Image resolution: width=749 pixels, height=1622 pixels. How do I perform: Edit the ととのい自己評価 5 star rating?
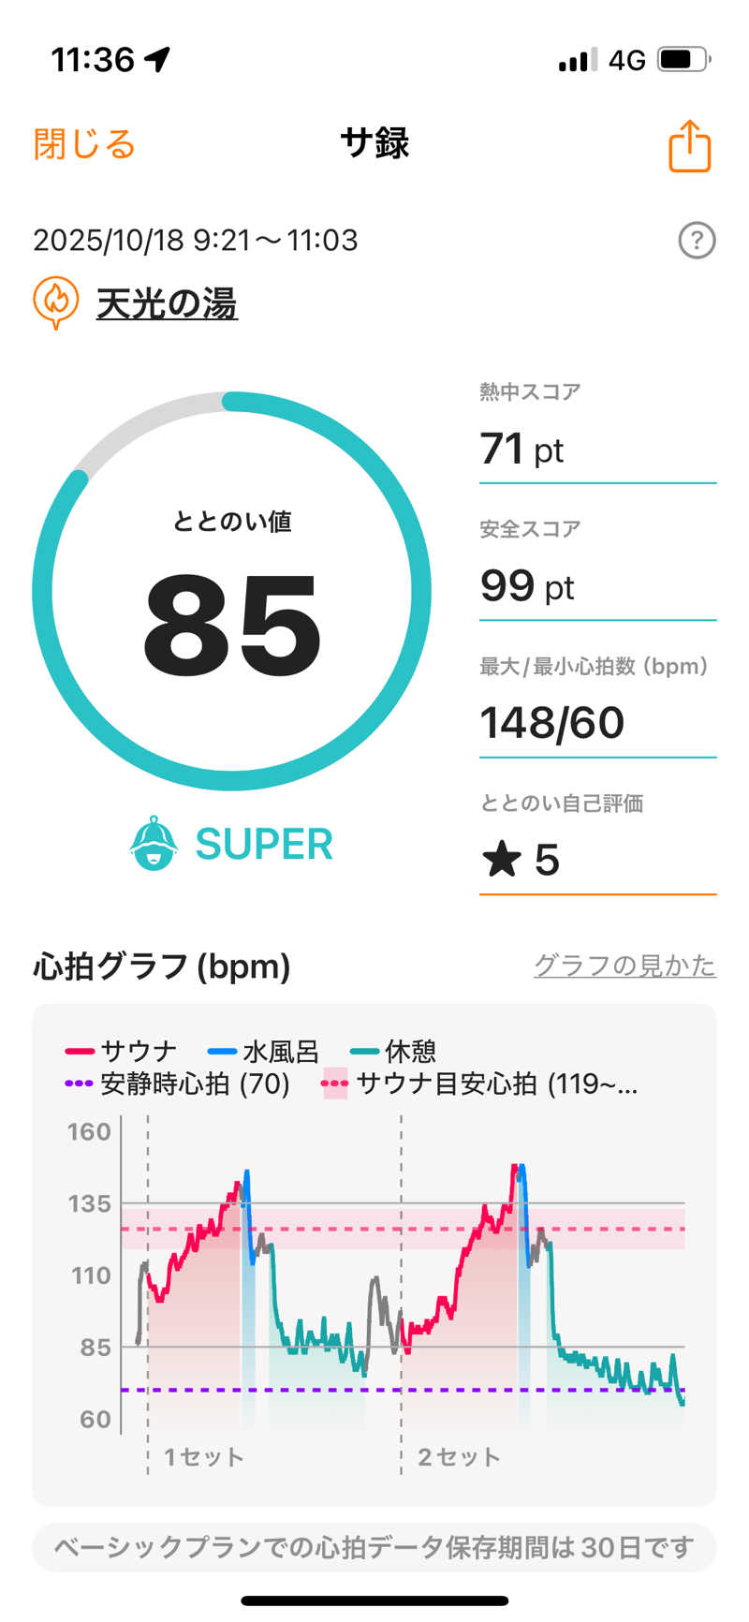point(597,860)
